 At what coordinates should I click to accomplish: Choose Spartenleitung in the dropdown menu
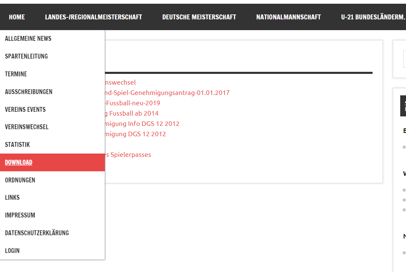(x=26, y=57)
